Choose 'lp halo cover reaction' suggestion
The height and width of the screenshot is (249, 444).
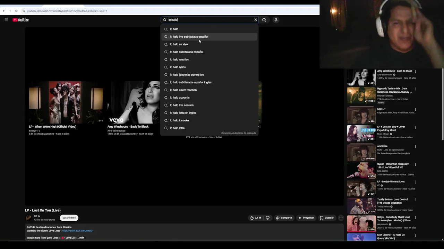pos(209,90)
